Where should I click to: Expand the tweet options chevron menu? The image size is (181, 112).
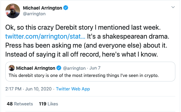pyautogui.click(x=173, y=7)
